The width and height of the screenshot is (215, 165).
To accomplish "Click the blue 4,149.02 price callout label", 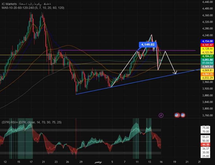I will click(148, 44).
